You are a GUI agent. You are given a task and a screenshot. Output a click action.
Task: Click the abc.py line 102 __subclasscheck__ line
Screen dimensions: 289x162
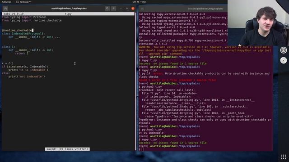[195, 107]
